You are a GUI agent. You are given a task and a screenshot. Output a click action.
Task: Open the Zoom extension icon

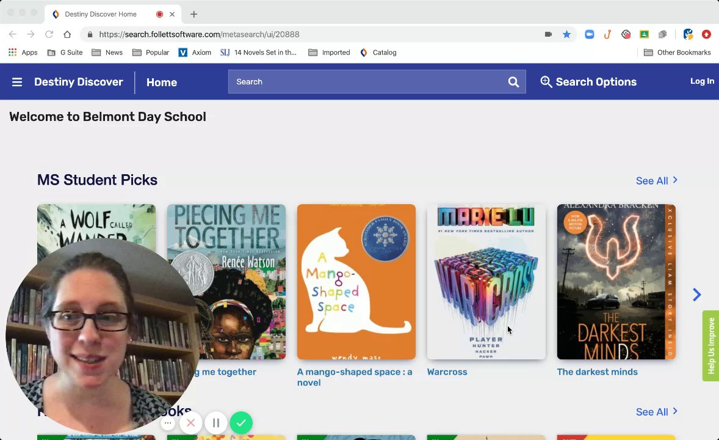[x=589, y=34]
